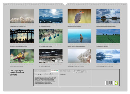This screenshot has width=130, height=94.
Task: Click the green leaf eco icon
Action: (x=116, y=83)
